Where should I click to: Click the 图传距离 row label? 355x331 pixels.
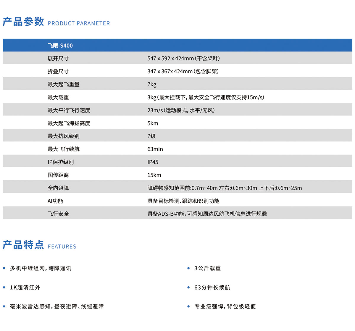click(x=58, y=175)
